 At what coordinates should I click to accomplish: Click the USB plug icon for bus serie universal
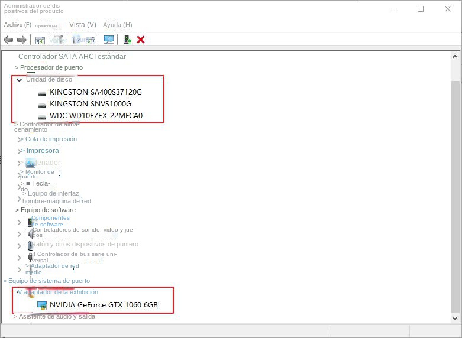(x=30, y=257)
